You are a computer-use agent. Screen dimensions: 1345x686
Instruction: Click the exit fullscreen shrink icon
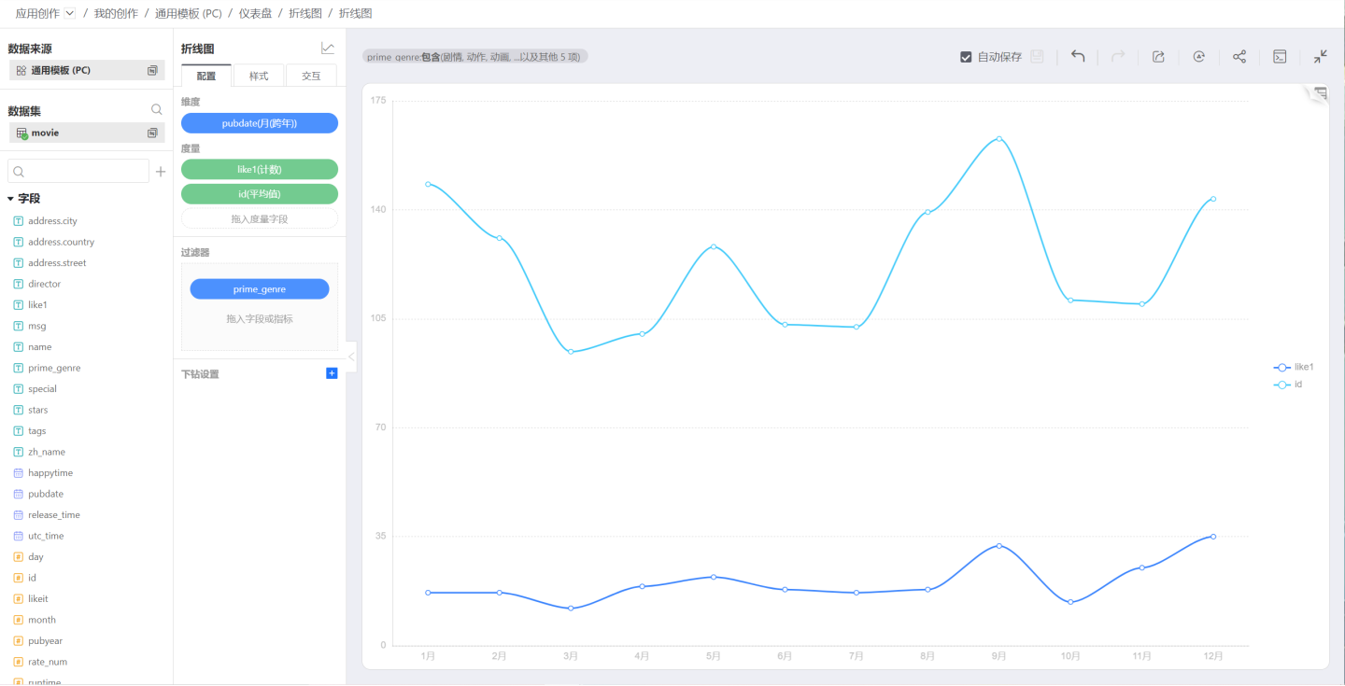tap(1320, 57)
